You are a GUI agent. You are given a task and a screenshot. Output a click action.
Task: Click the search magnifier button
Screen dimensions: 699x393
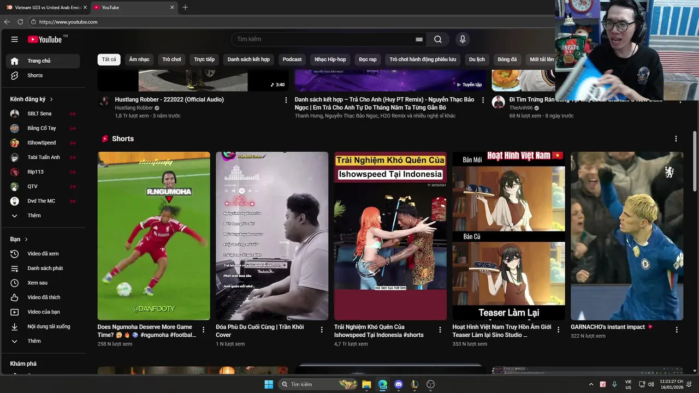[438, 39]
